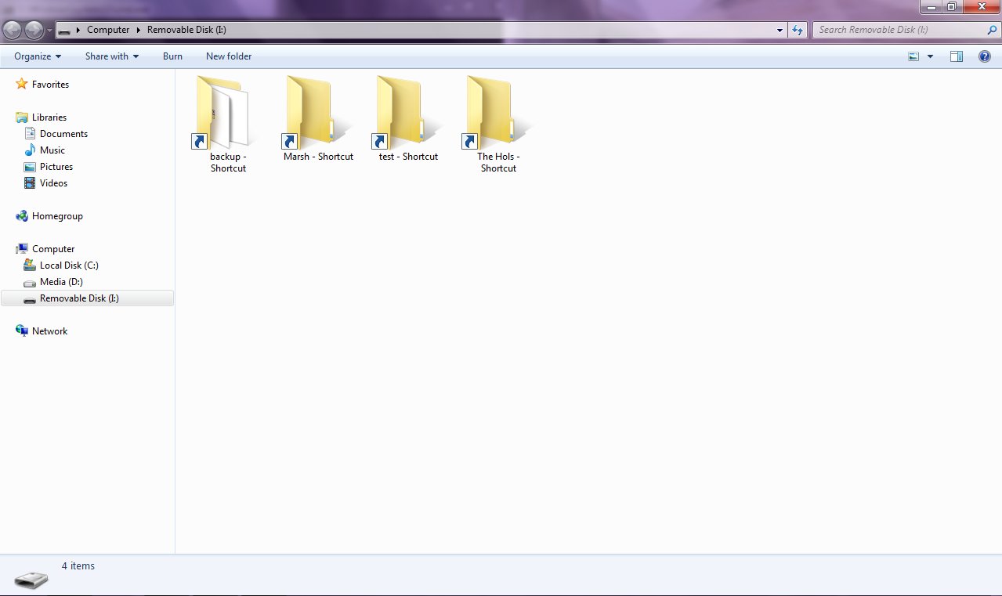Show the preview pane icon
Image resolution: width=1002 pixels, height=596 pixels.
[956, 56]
